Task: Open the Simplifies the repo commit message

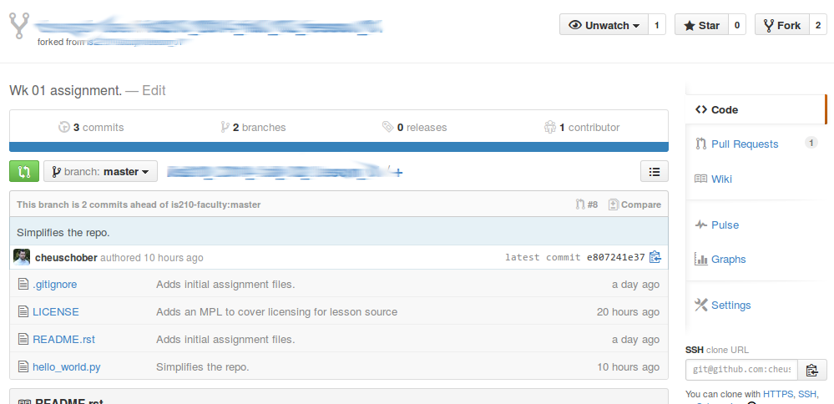Action: pos(63,232)
